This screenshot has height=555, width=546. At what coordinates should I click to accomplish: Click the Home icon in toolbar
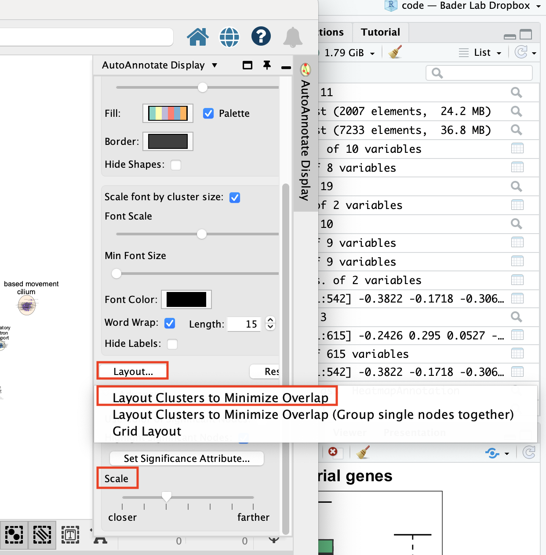tap(198, 37)
